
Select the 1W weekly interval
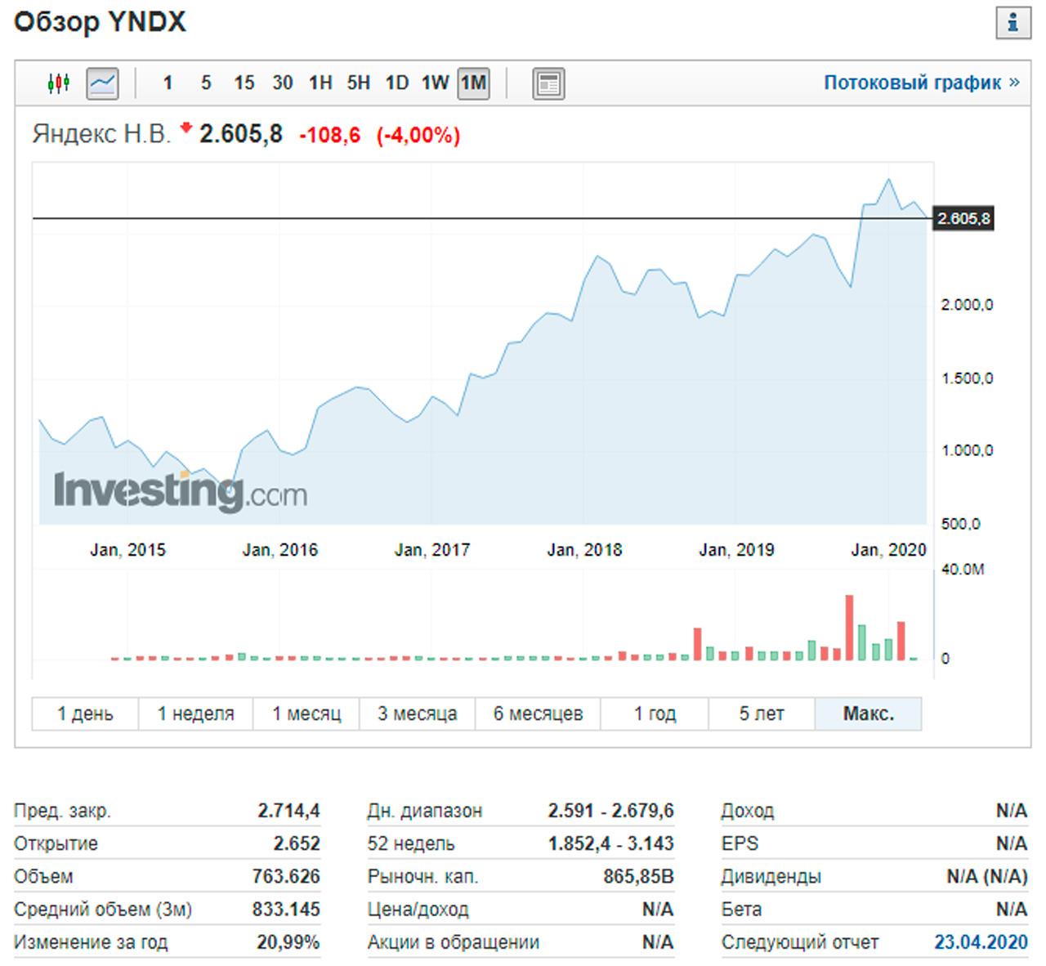click(435, 83)
